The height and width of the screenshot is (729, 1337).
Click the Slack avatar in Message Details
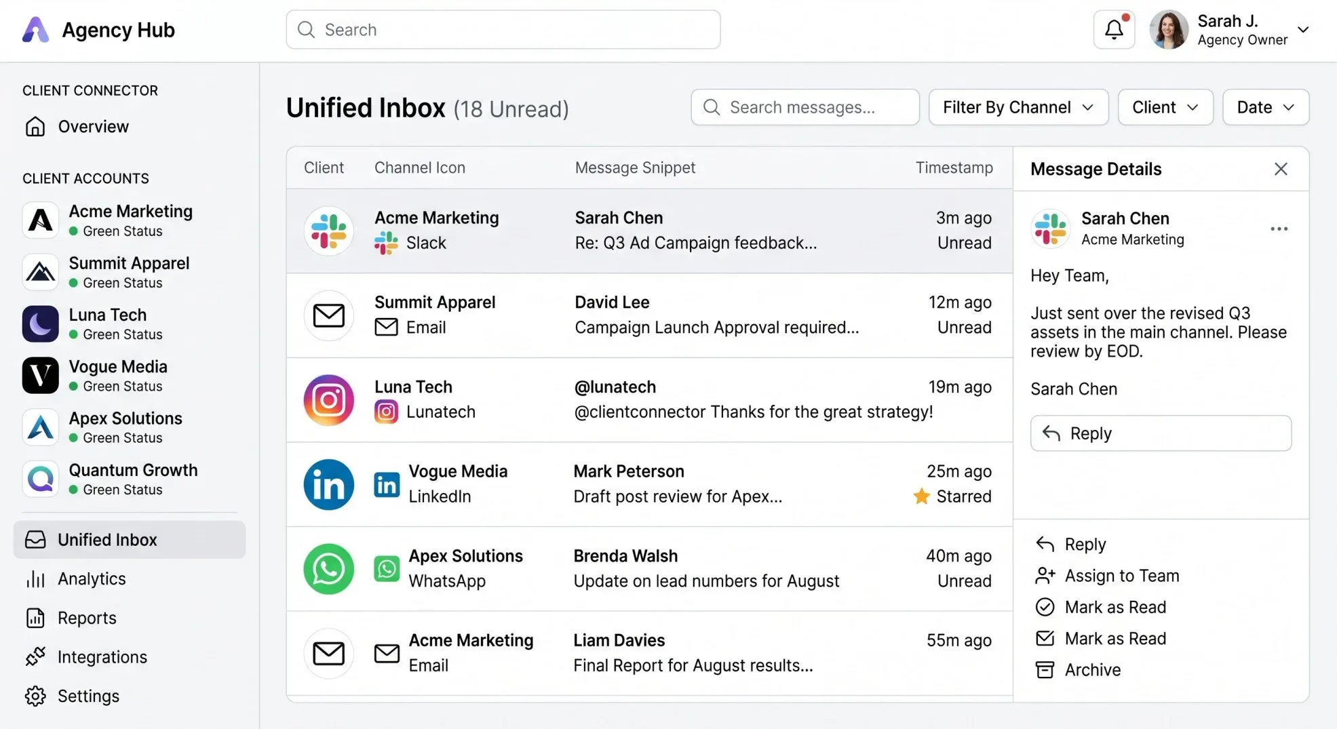pyautogui.click(x=1051, y=229)
